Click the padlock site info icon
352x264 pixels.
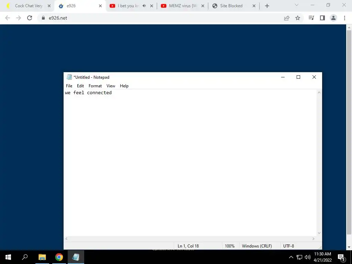pos(43,18)
